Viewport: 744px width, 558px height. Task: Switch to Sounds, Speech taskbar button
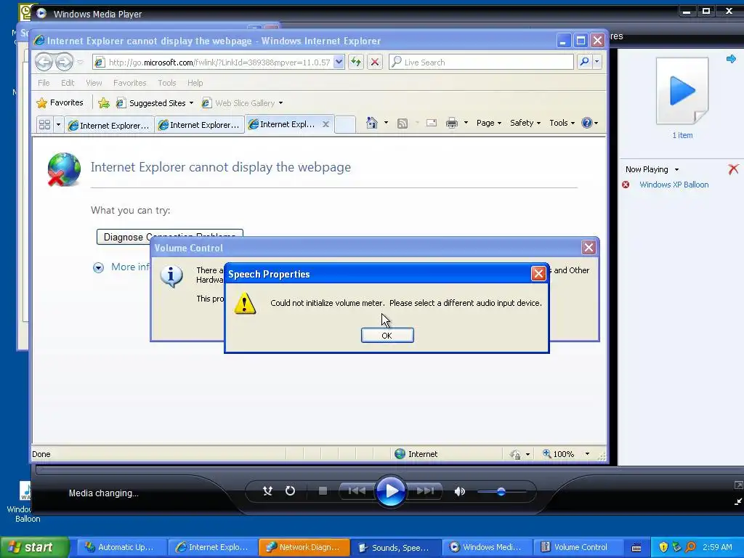(397, 547)
